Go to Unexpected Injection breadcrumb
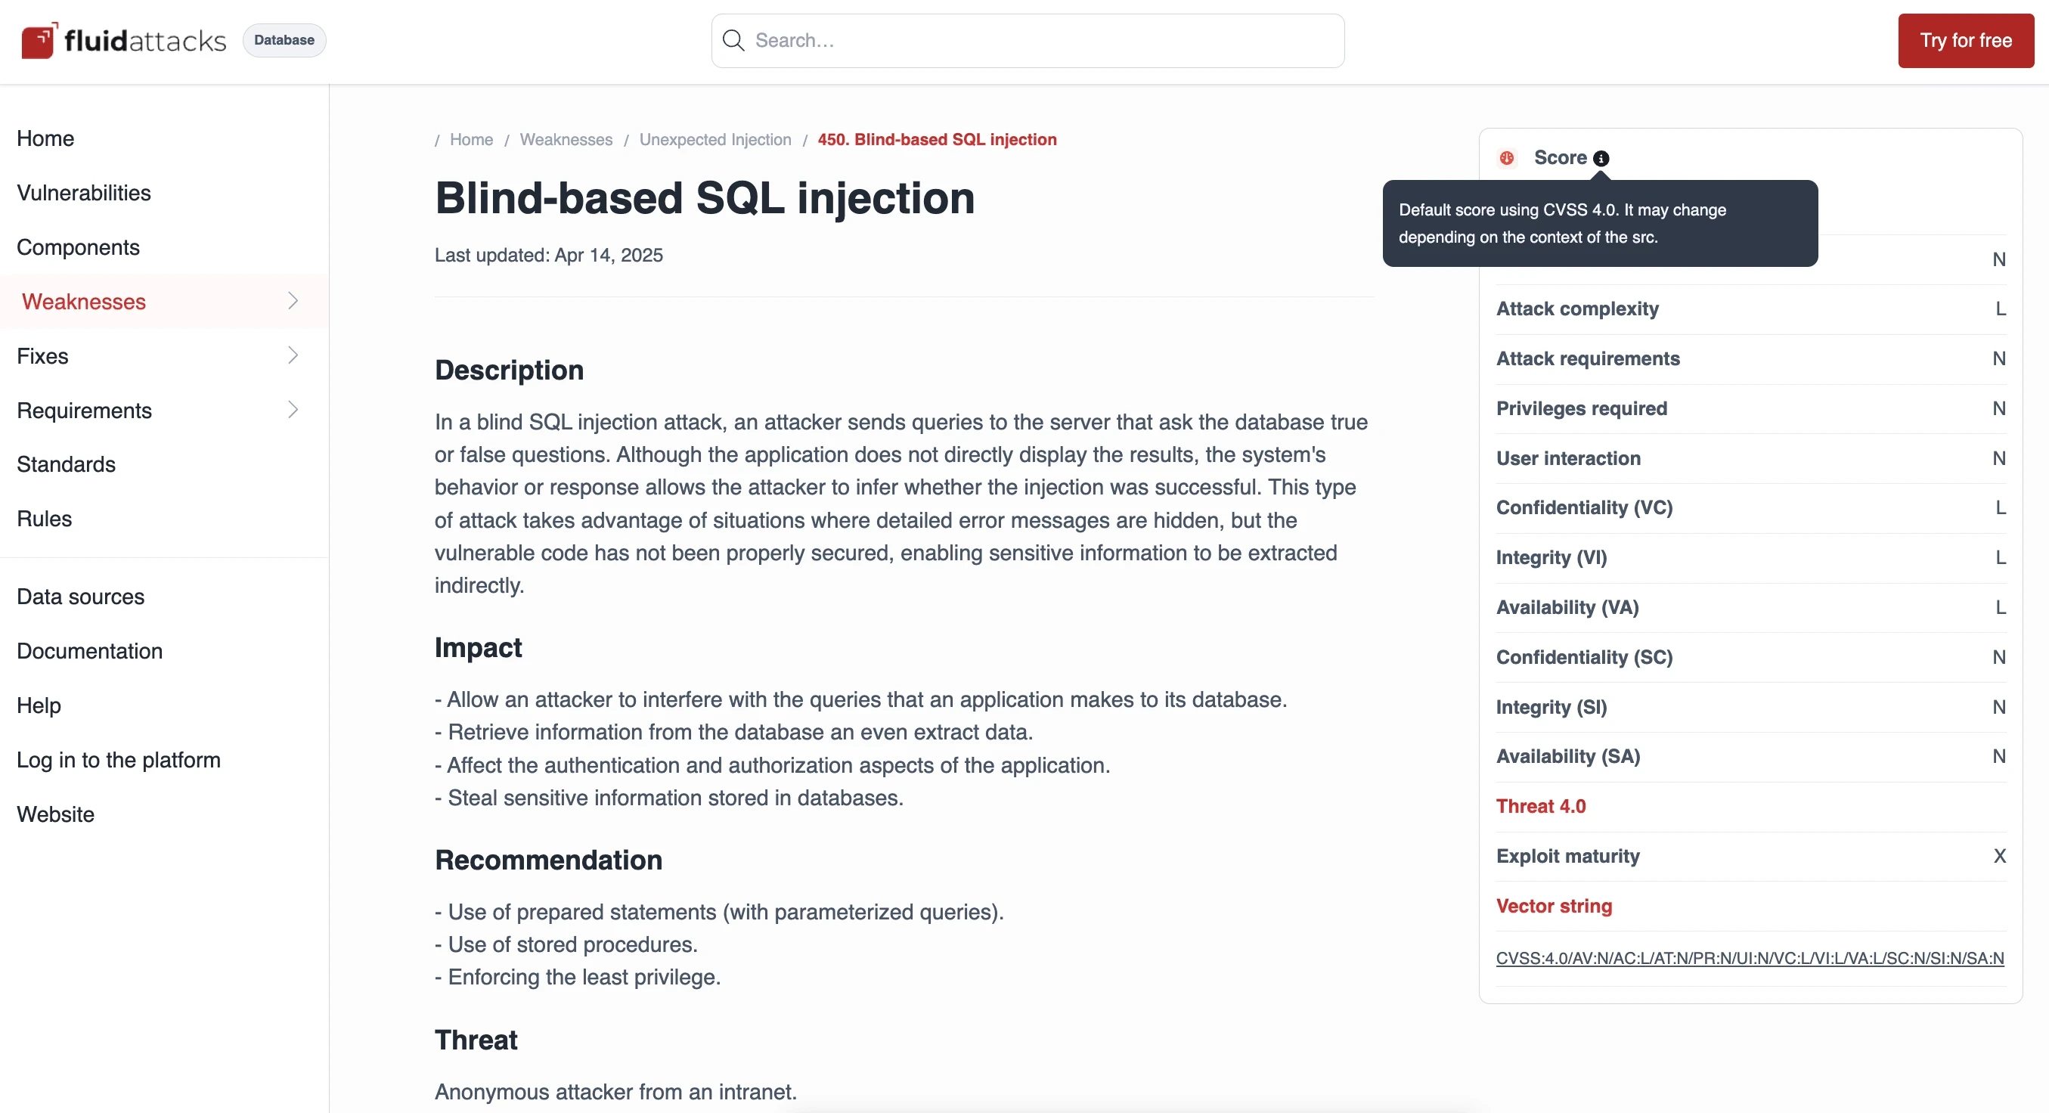This screenshot has height=1113, width=2049. pyautogui.click(x=715, y=139)
